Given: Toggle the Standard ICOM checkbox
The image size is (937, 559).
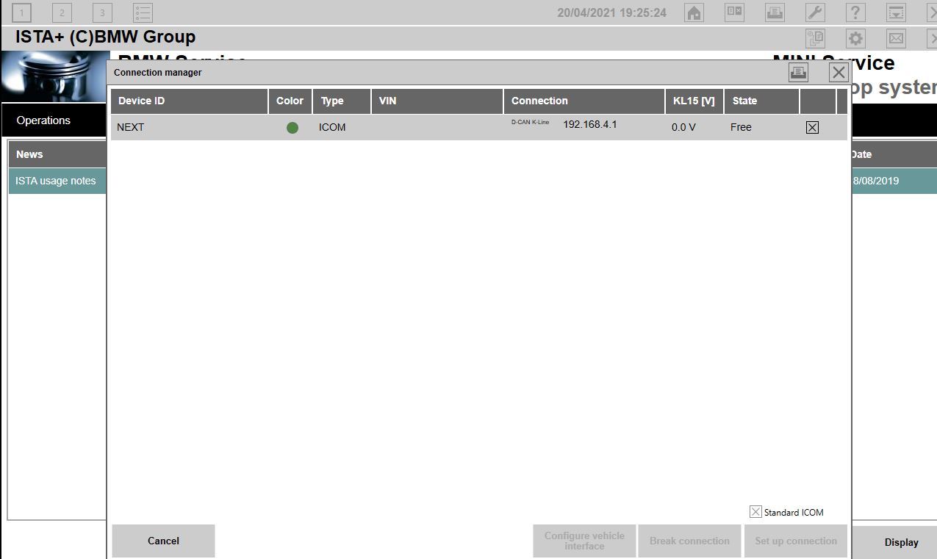Looking at the screenshot, I should (x=755, y=512).
